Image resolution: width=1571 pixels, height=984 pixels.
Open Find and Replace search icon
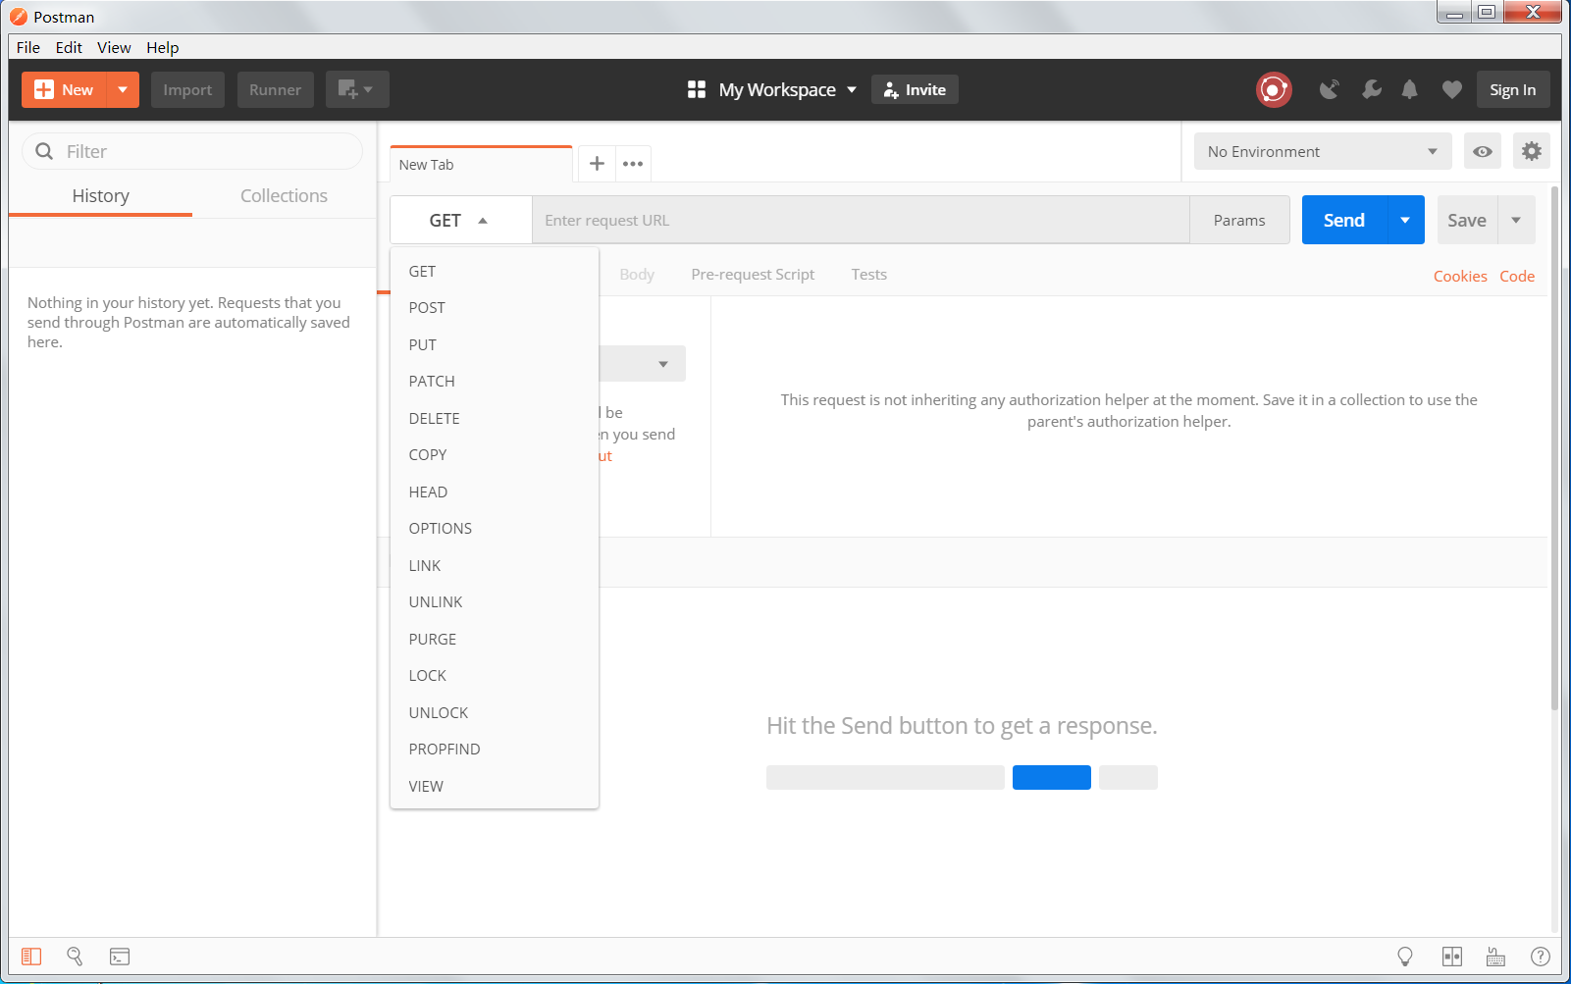click(75, 957)
